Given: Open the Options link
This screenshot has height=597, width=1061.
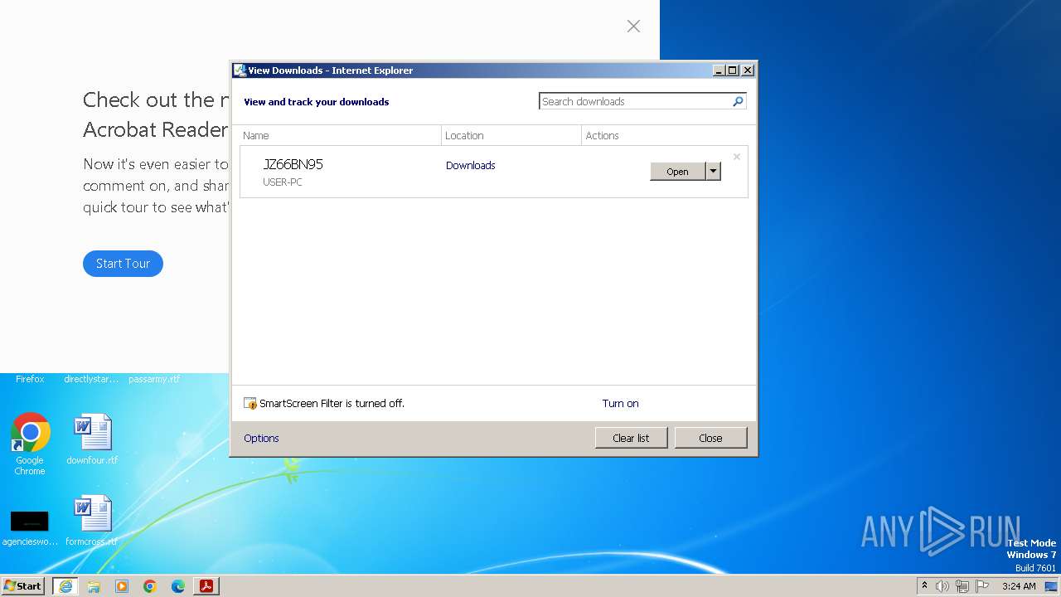Looking at the screenshot, I should coord(261,438).
